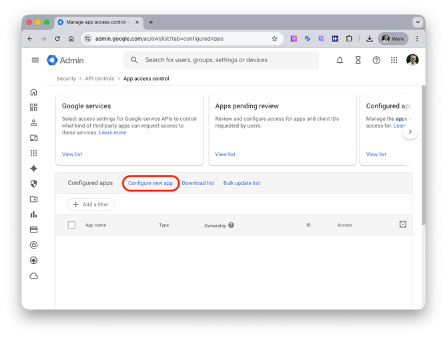Image resolution: width=447 pixels, height=338 pixels.
Task: Open Chrome tab list dropdown arrow
Action: [x=418, y=22]
